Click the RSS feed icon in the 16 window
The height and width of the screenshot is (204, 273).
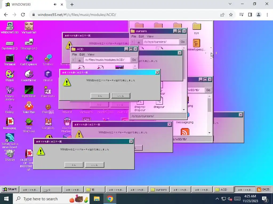click(x=185, y=132)
